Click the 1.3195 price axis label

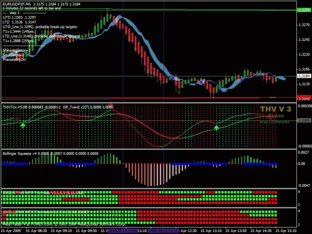click(x=304, y=69)
